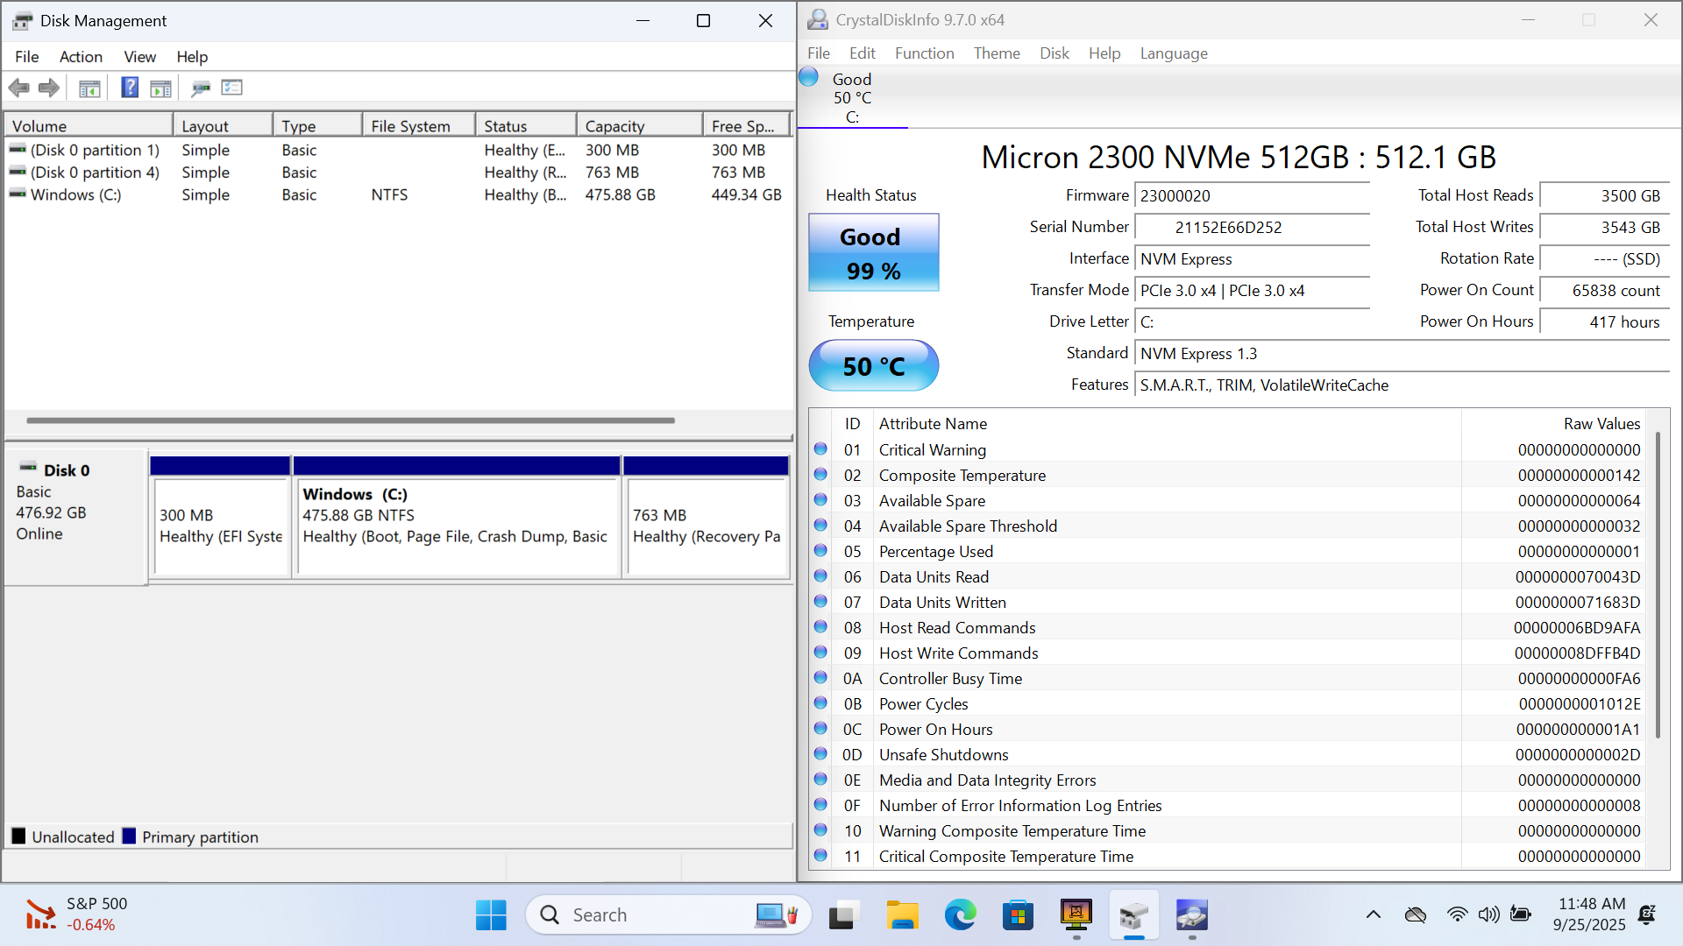Viewport: 1683px width, 946px height.
Task: Click the status orb beside Critical Warning
Action: click(820, 449)
